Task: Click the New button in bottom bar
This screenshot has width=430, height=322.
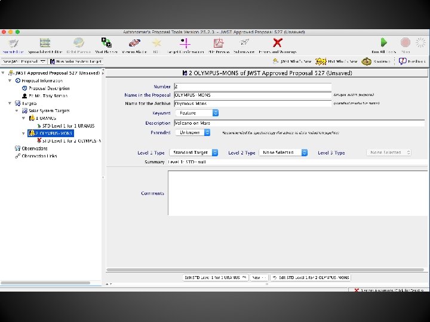Action: pos(259,277)
